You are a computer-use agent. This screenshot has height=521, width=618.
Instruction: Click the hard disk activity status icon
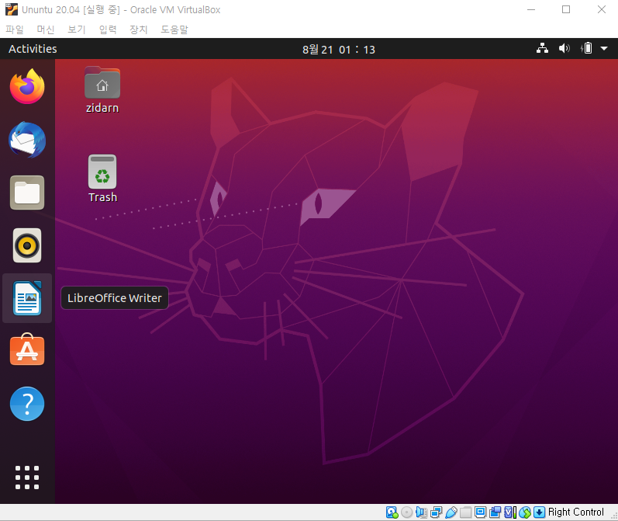[x=392, y=512]
